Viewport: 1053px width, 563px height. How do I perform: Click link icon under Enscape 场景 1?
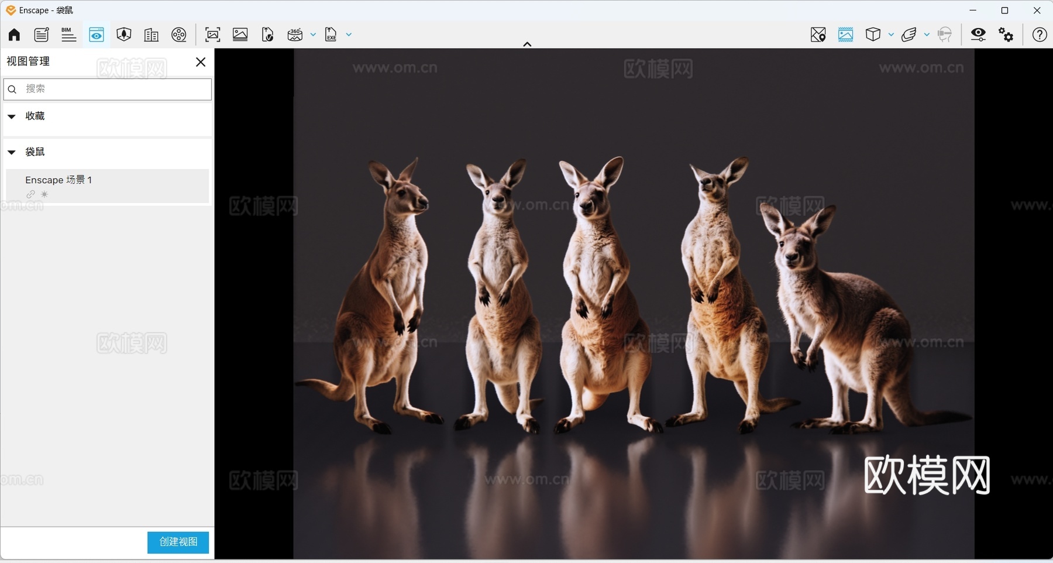tap(30, 194)
